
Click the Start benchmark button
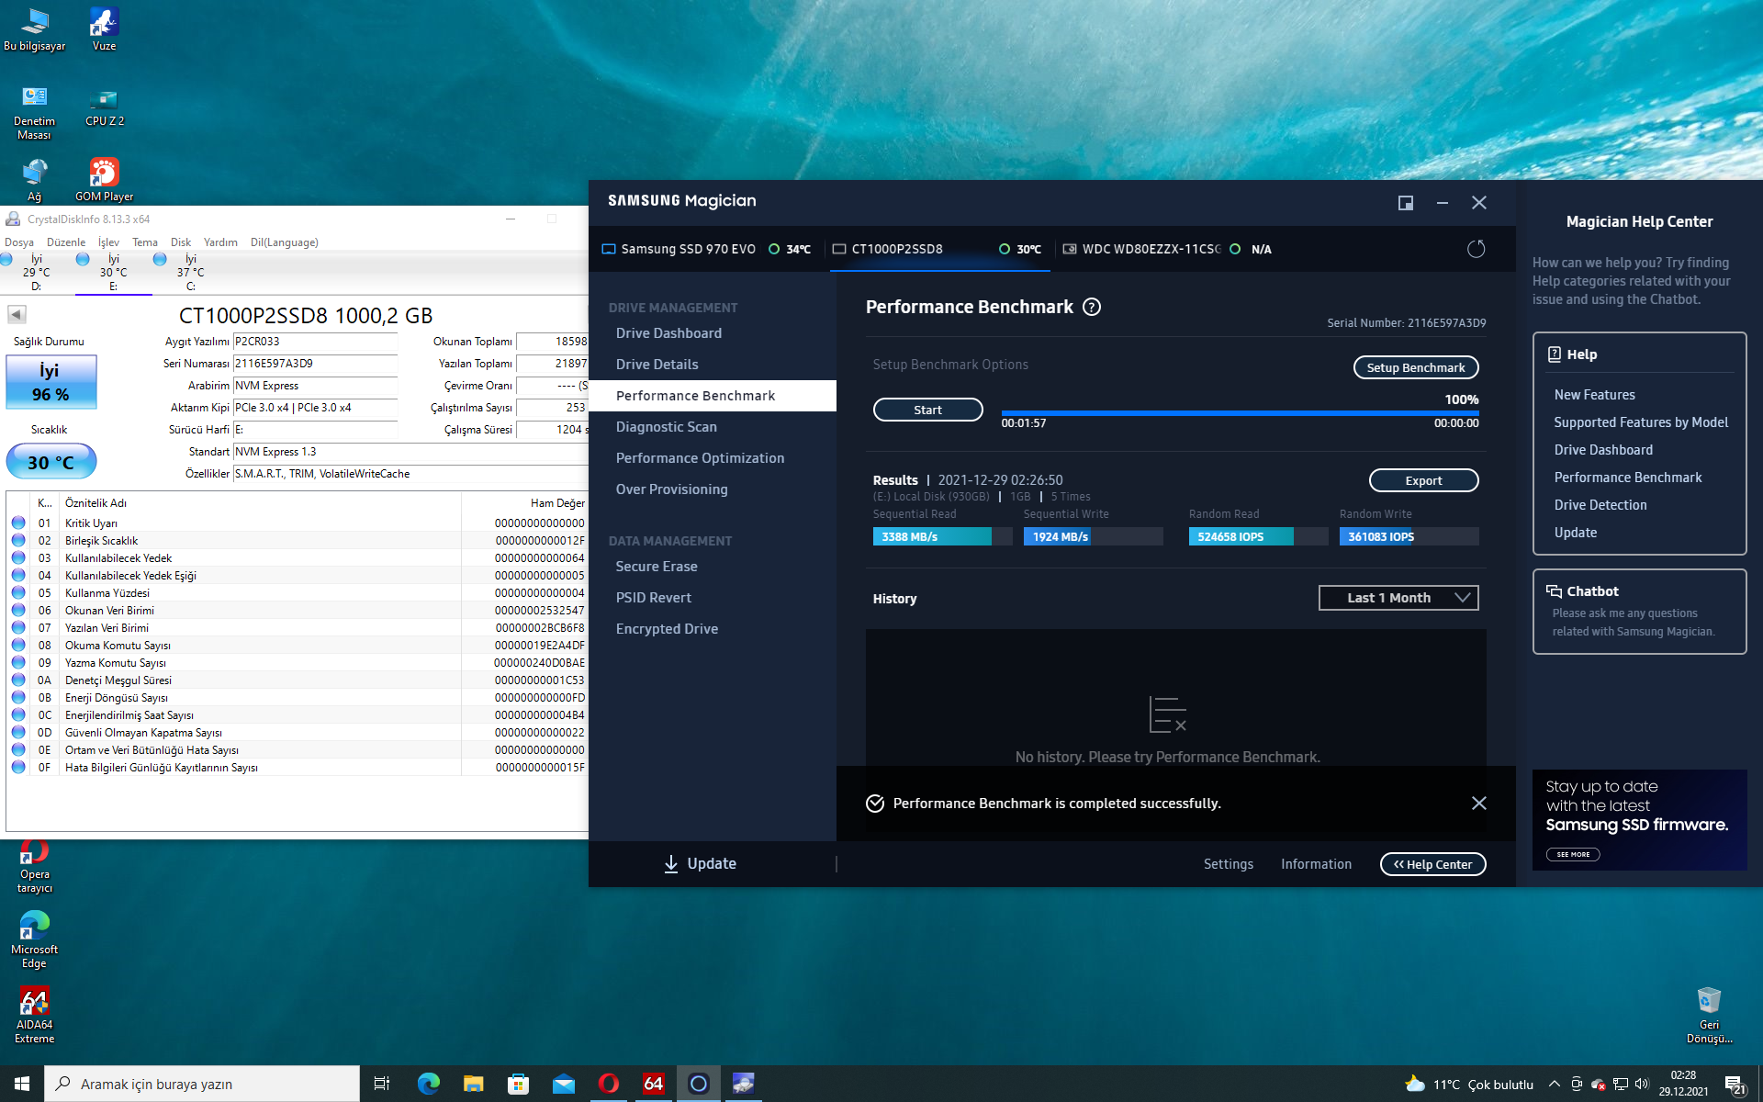tap(927, 410)
